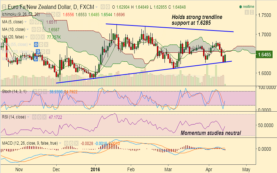
Task: Open MA (5, close) settings gear
Action: coord(36,22)
